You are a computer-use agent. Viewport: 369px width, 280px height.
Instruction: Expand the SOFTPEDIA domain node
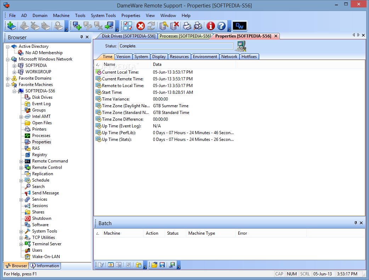[15, 65]
